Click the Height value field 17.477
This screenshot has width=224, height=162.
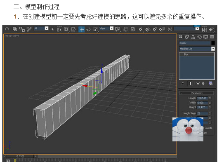coord(203,107)
